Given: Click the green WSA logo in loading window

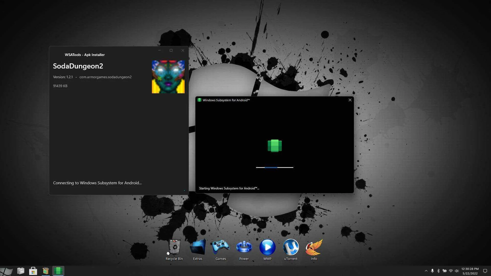Looking at the screenshot, I should (x=275, y=146).
